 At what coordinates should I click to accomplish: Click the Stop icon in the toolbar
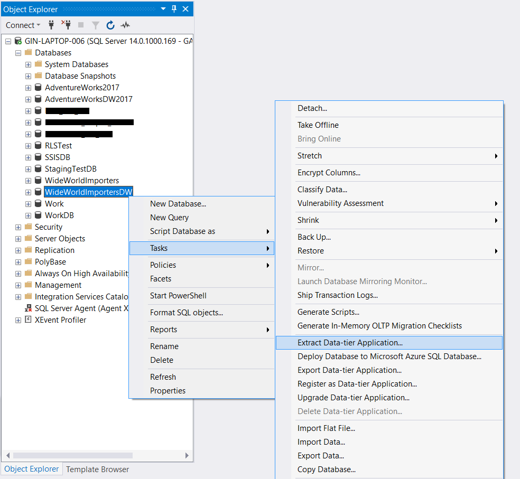pos(80,25)
